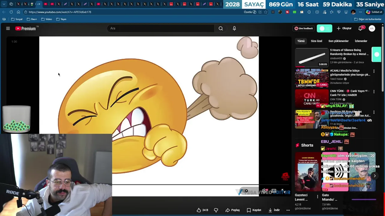
Task: Open the browser workspaces icon
Action: click(11, 4)
